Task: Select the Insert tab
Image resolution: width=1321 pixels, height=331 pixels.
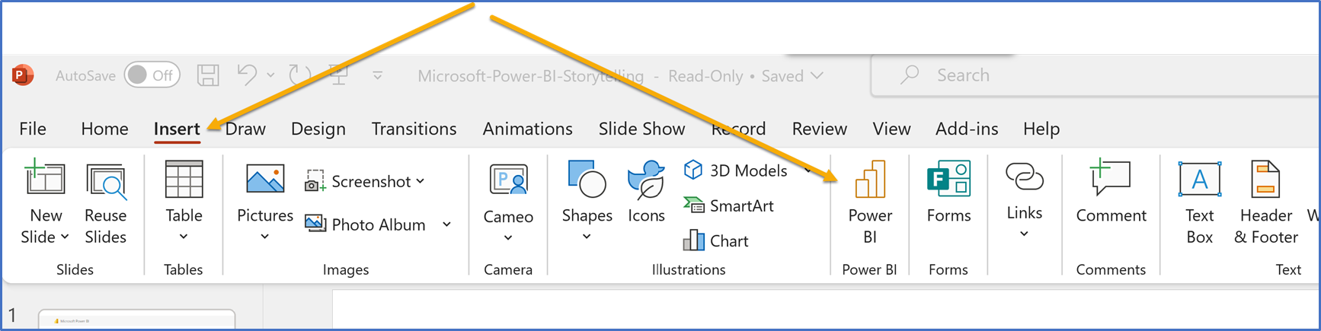Action: [x=177, y=129]
